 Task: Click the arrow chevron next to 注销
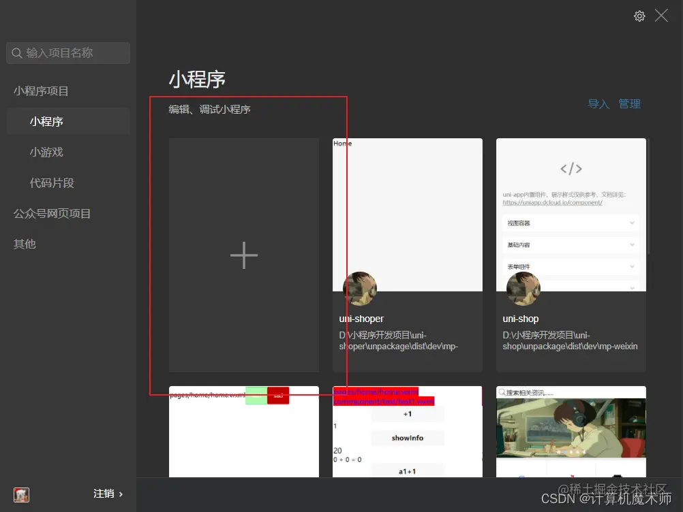point(120,494)
